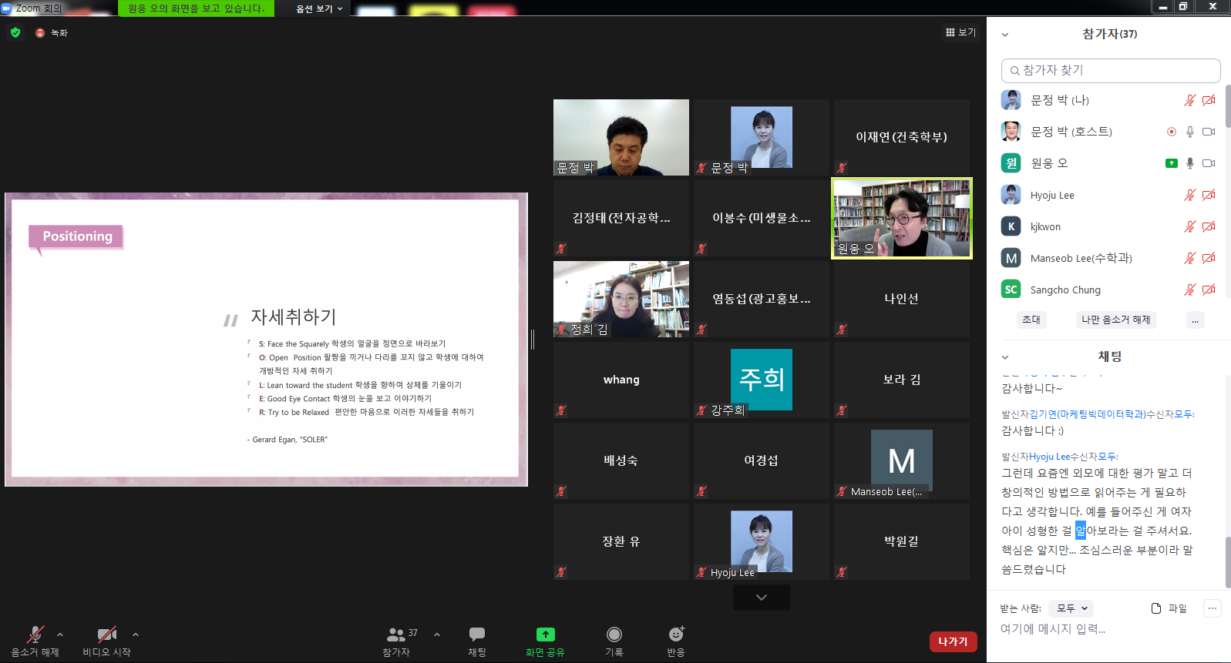
Task: Click chat sender name Hyoju Lee
Action: [x=1049, y=457]
